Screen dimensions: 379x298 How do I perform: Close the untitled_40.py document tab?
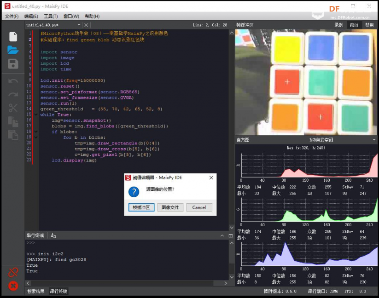[x=86, y=25]
